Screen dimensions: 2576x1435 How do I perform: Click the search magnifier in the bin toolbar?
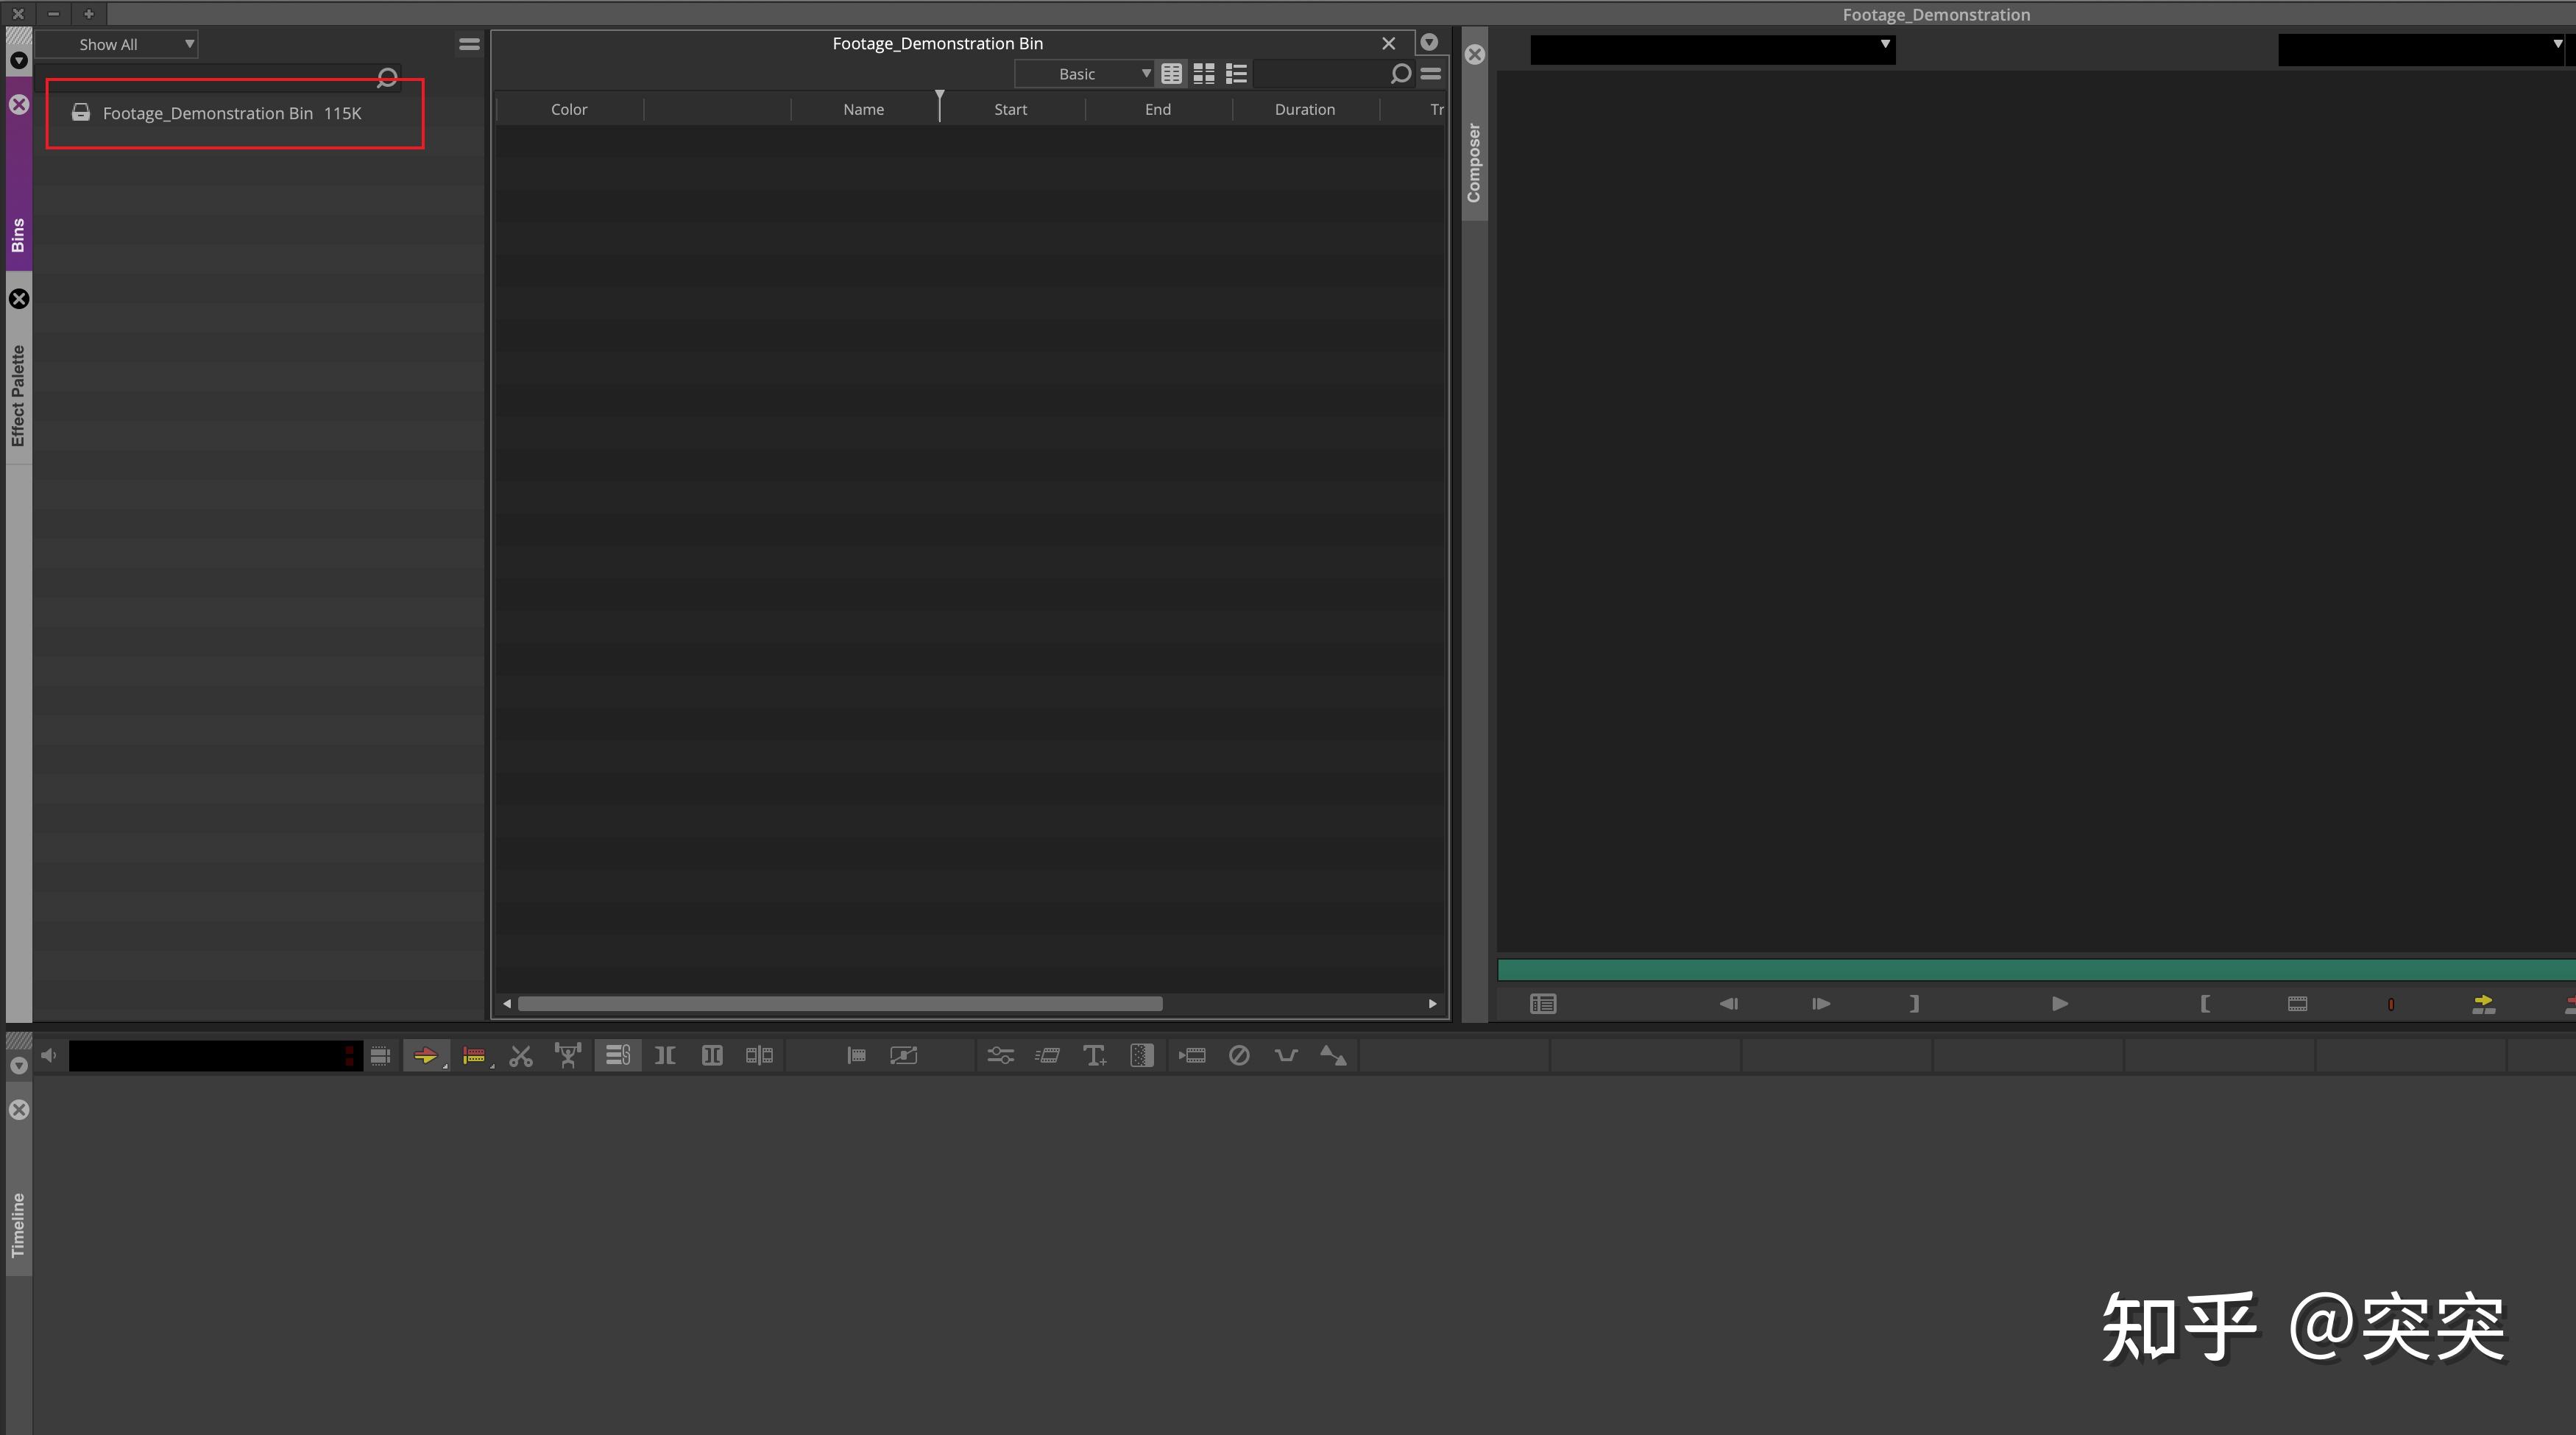coord(1400,74)
